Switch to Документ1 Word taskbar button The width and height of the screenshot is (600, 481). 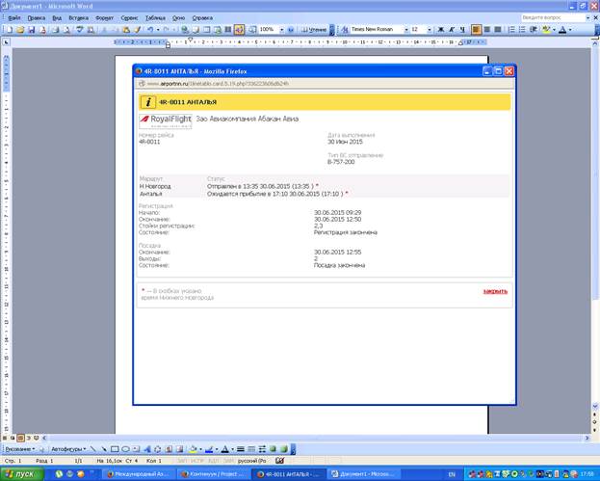pos(365,474)
